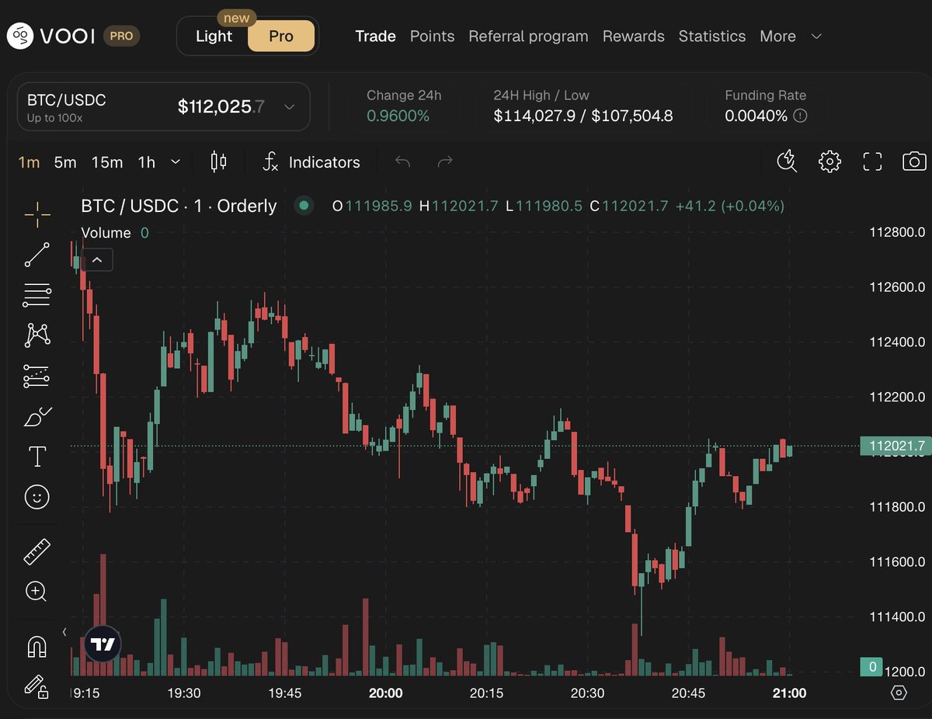Open the BTC/USDC pair selector dropdown
The width and height of the screenshot is (932, 719).
(x=164, y=106)
